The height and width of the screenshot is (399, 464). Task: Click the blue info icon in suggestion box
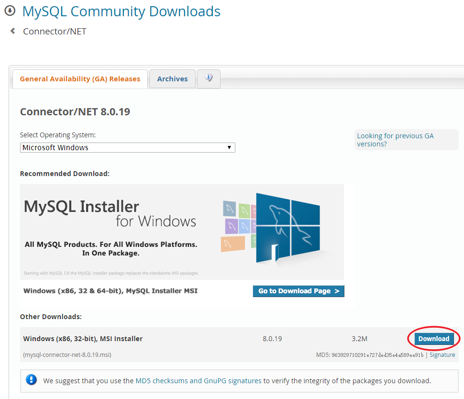tap(32, 380)
